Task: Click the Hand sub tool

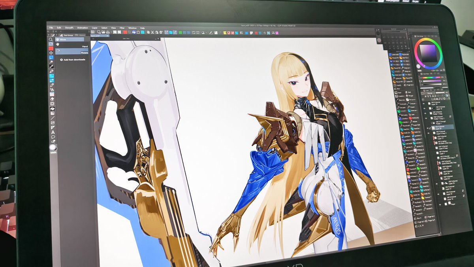Action: 72,46
